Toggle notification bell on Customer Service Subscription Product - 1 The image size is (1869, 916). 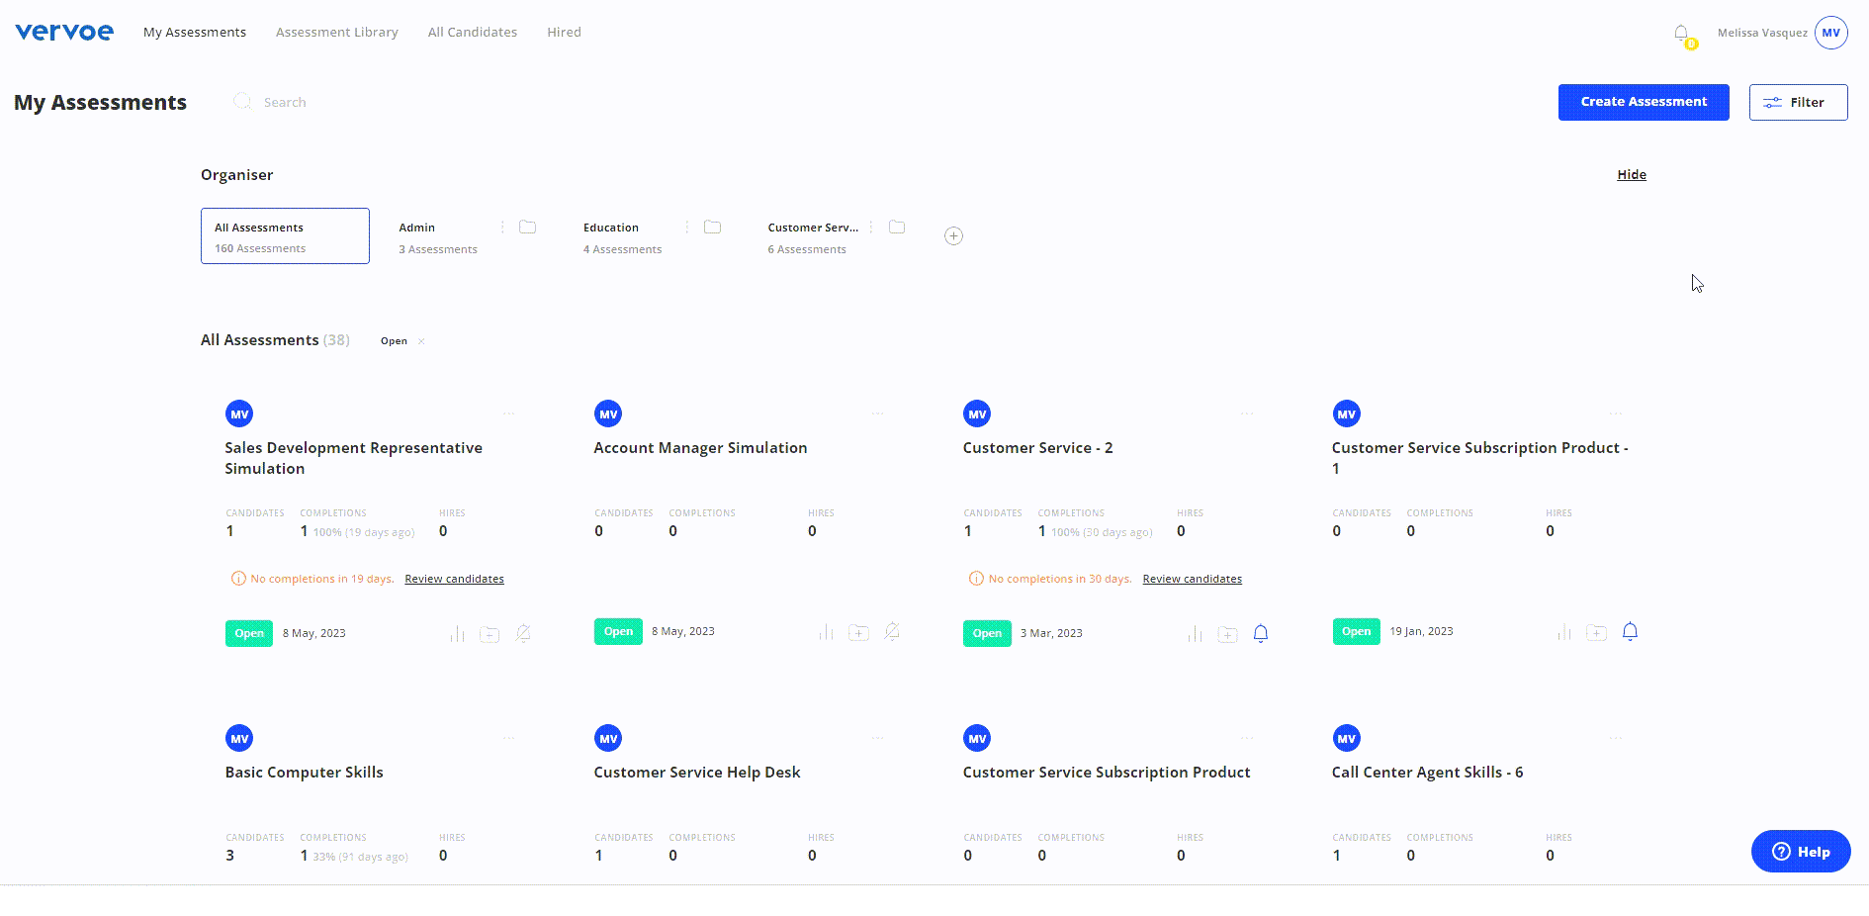tap(1630, 632)
